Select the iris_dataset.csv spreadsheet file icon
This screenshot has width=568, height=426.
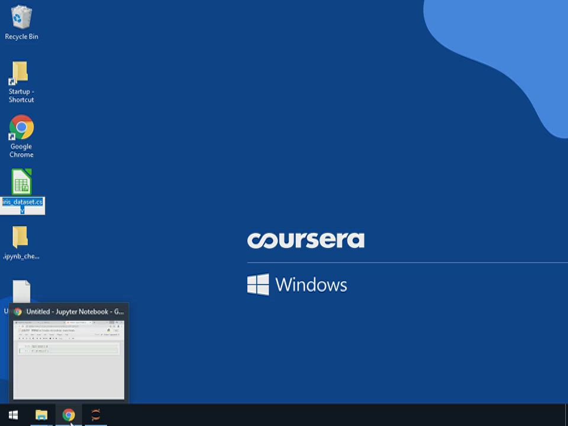[x=21, y=182]
